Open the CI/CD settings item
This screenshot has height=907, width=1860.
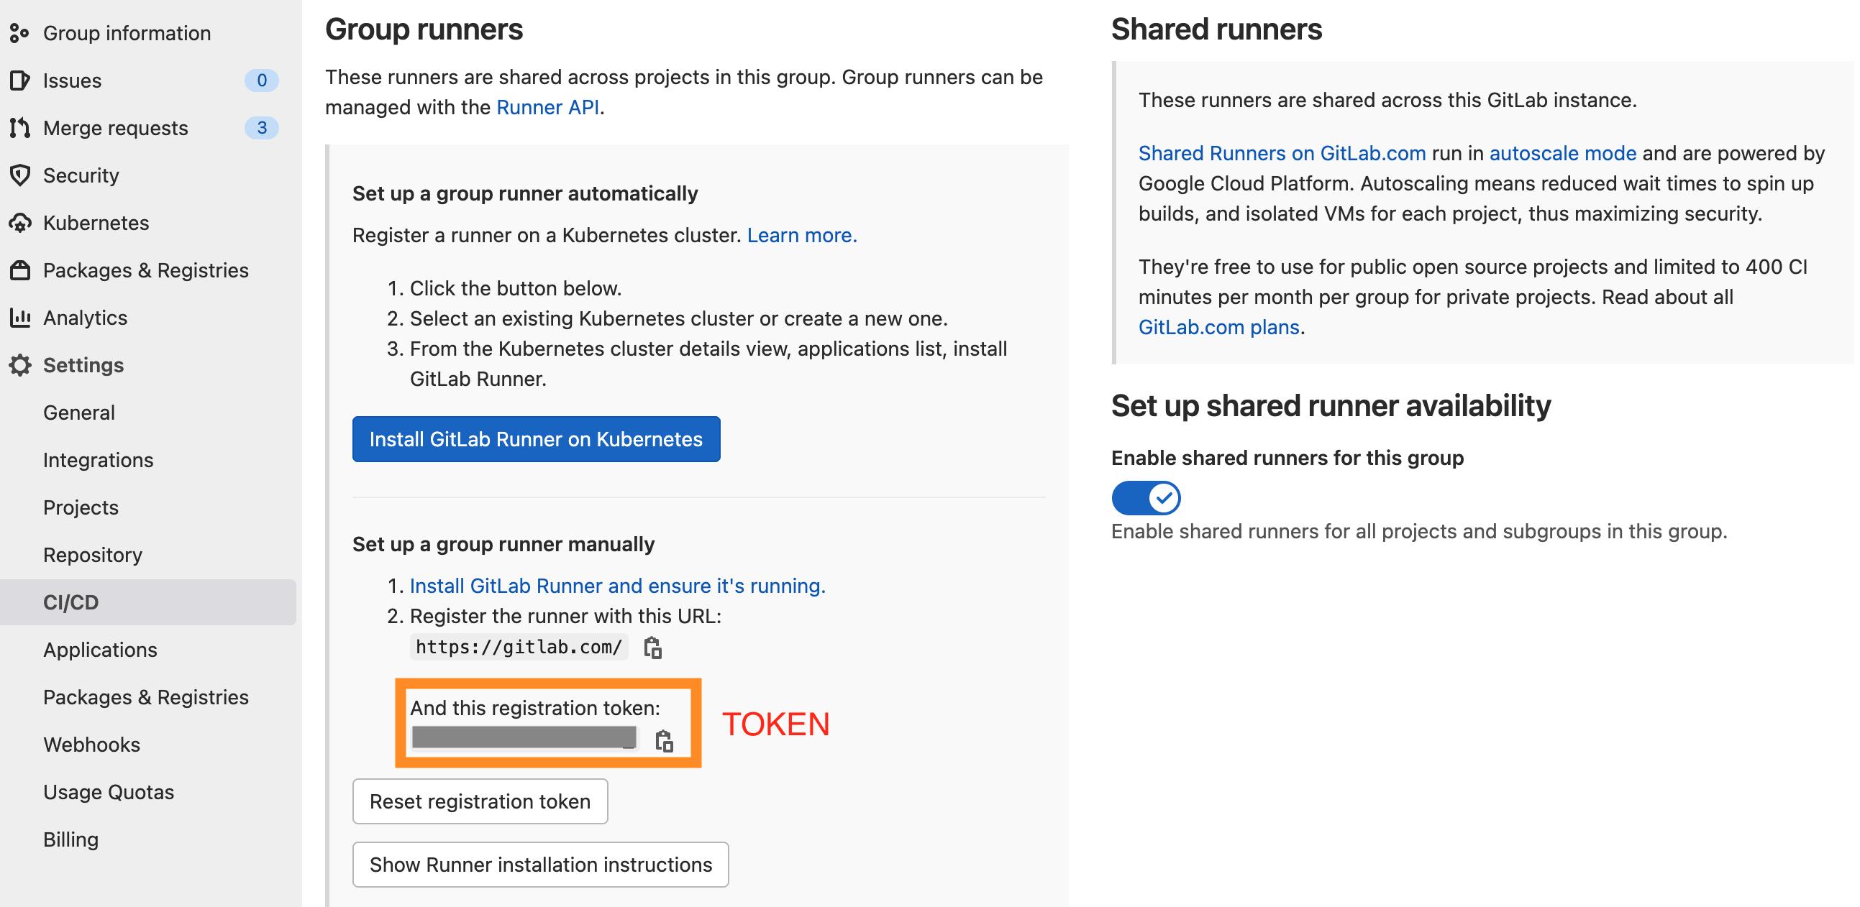(x=70, y=602)
